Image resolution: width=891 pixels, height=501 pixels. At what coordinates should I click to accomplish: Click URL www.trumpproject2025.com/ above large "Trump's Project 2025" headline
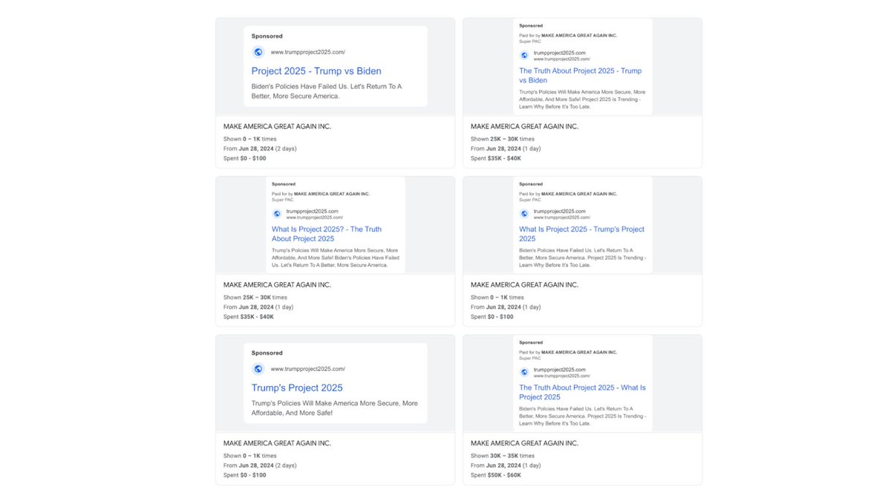[307, 369]
